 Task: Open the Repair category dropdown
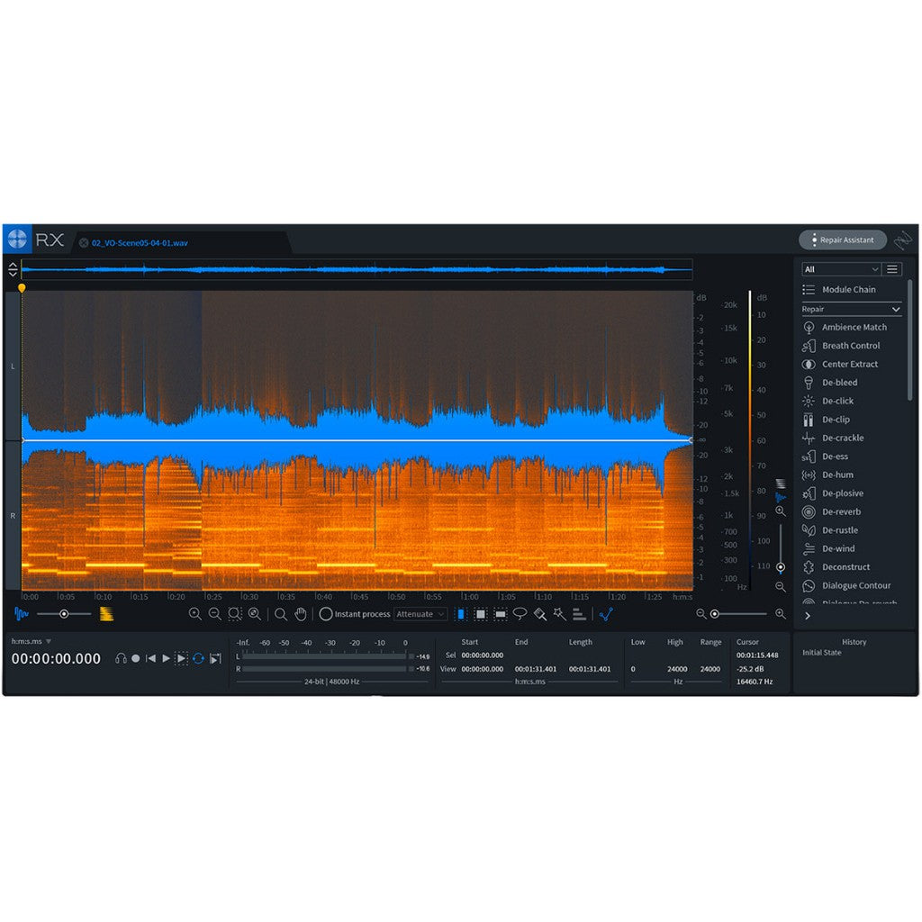[850, 309]
